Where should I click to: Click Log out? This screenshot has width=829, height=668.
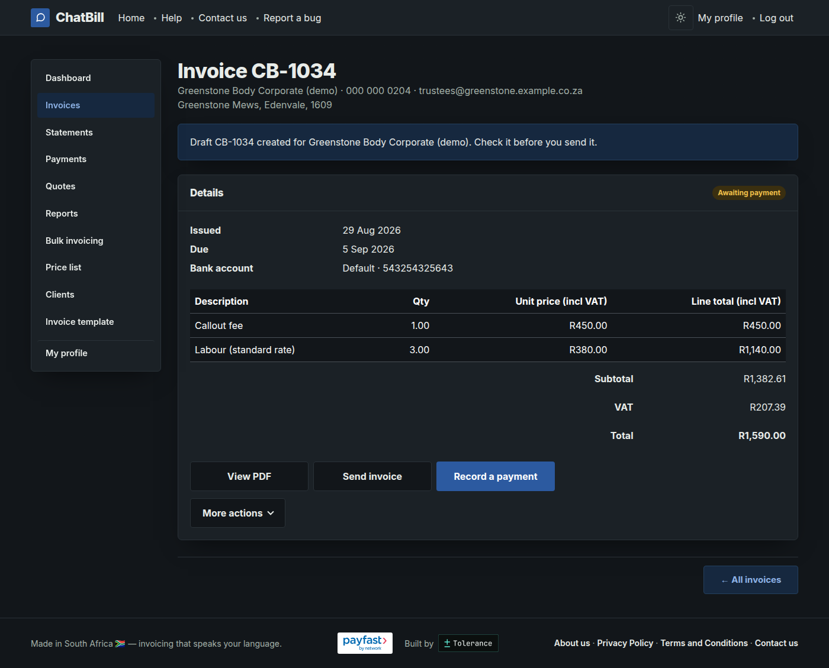(x=776, y=18)
